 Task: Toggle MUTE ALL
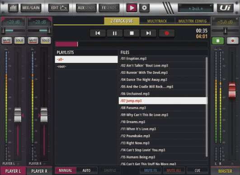click(174, 170)
